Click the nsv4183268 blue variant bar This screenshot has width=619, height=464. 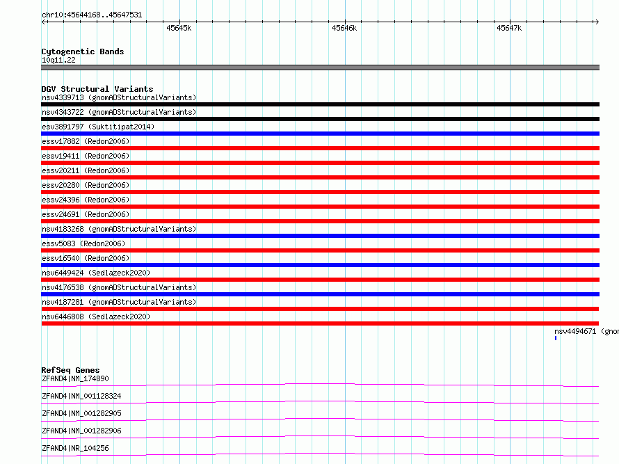320,236
